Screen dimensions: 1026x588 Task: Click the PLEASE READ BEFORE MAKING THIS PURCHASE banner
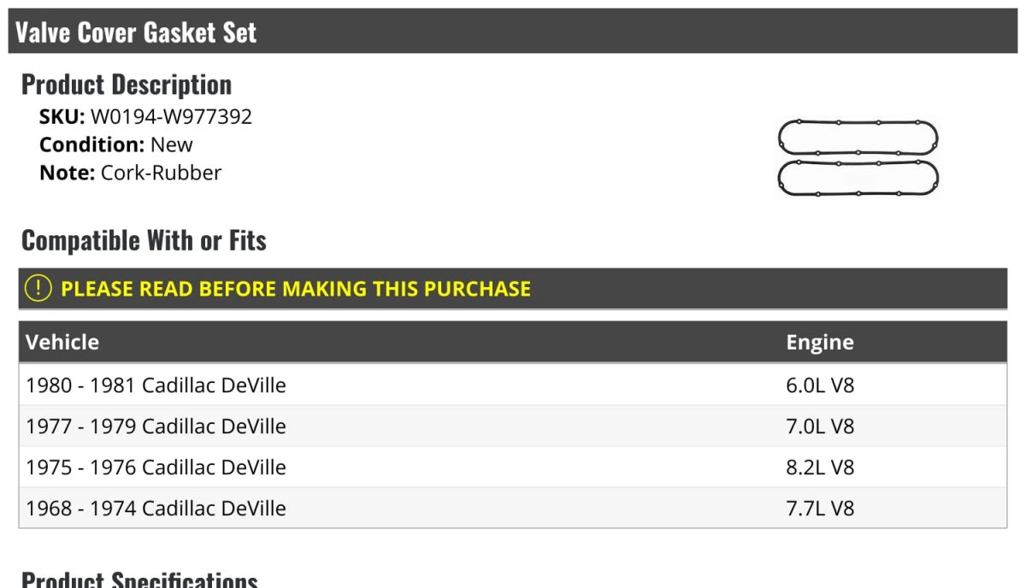[513, 289]
